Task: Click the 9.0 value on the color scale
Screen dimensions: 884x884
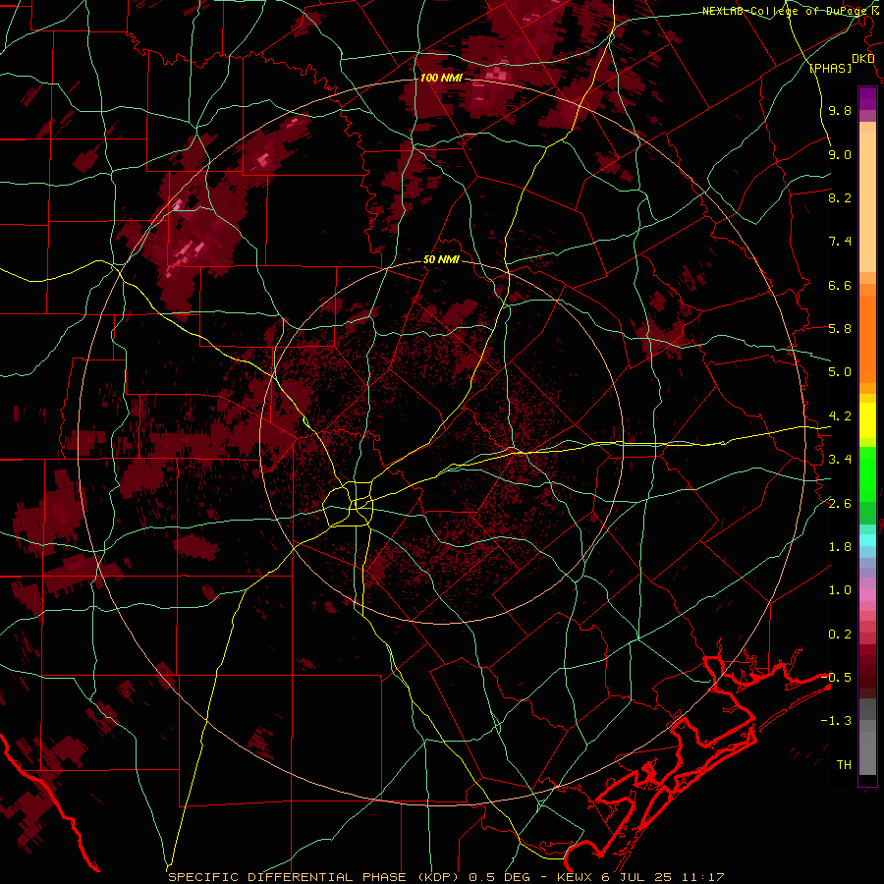Action: click(840, 154)
